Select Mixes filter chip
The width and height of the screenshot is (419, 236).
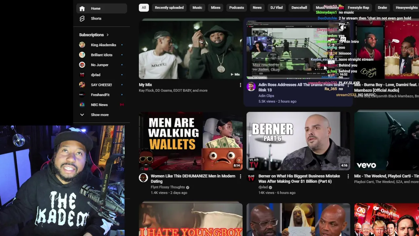tap(216, 8)
